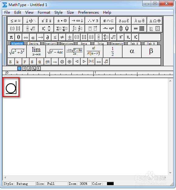Image resolution: width=176 pixels, height=190 pixels.
Task: Open underbar and overbar templates palette
Action: coord(93,28)
